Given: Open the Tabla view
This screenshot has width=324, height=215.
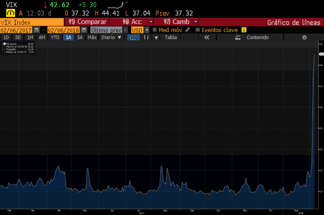Looking at the screenshot, I should (171, 38).
